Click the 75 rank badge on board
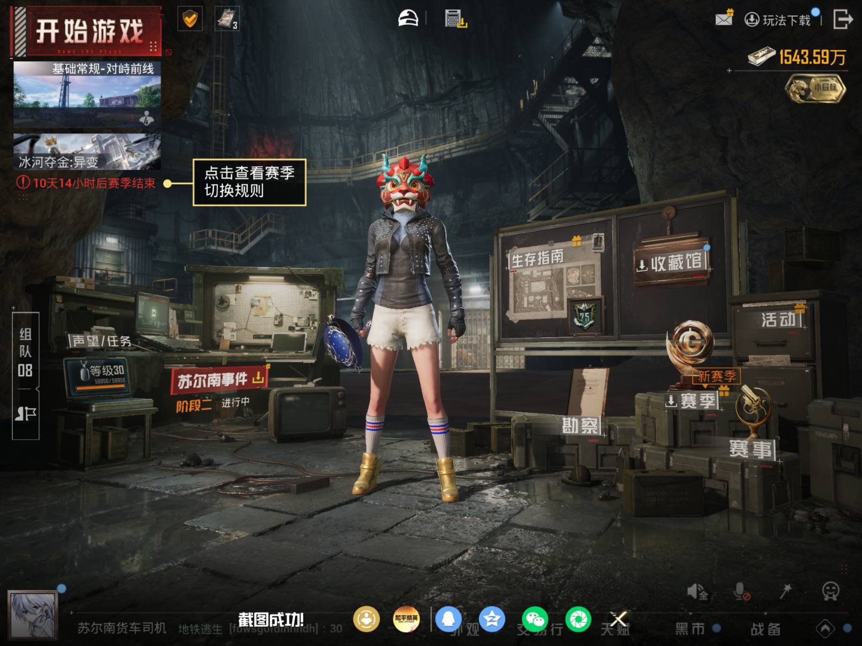The height and width of the screenshot is (646, 862). coord(584,316)
